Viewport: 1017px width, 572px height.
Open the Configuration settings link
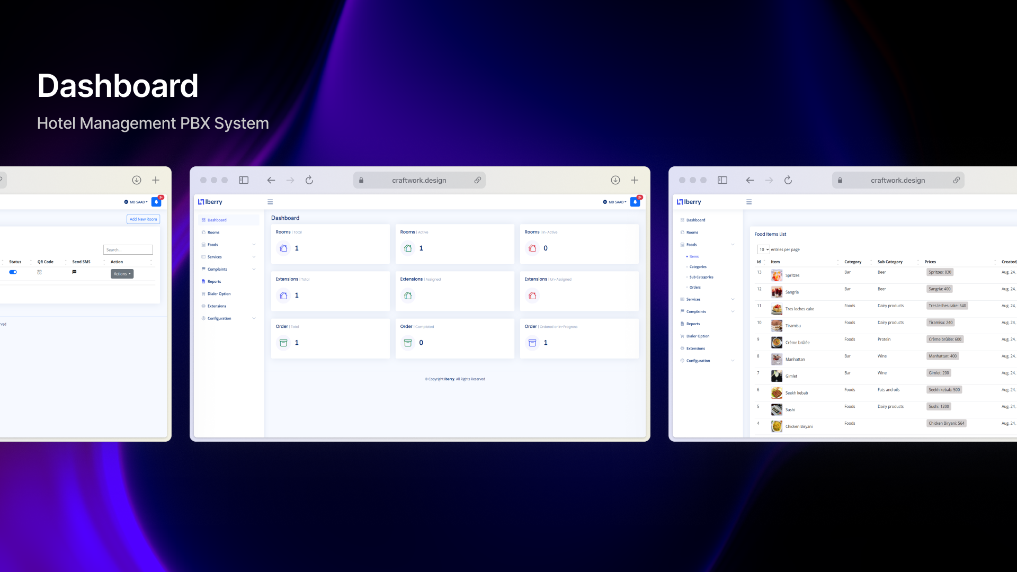coord(219,318)
